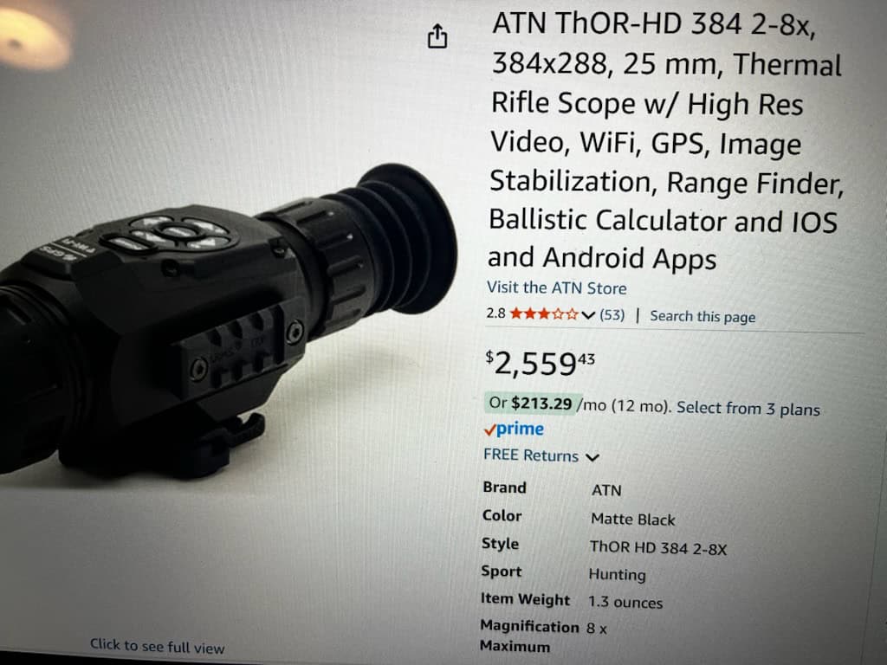Open FREE Returns details link
The height and width of the screenshot is (665, 887).
click(x=531, y=455)
